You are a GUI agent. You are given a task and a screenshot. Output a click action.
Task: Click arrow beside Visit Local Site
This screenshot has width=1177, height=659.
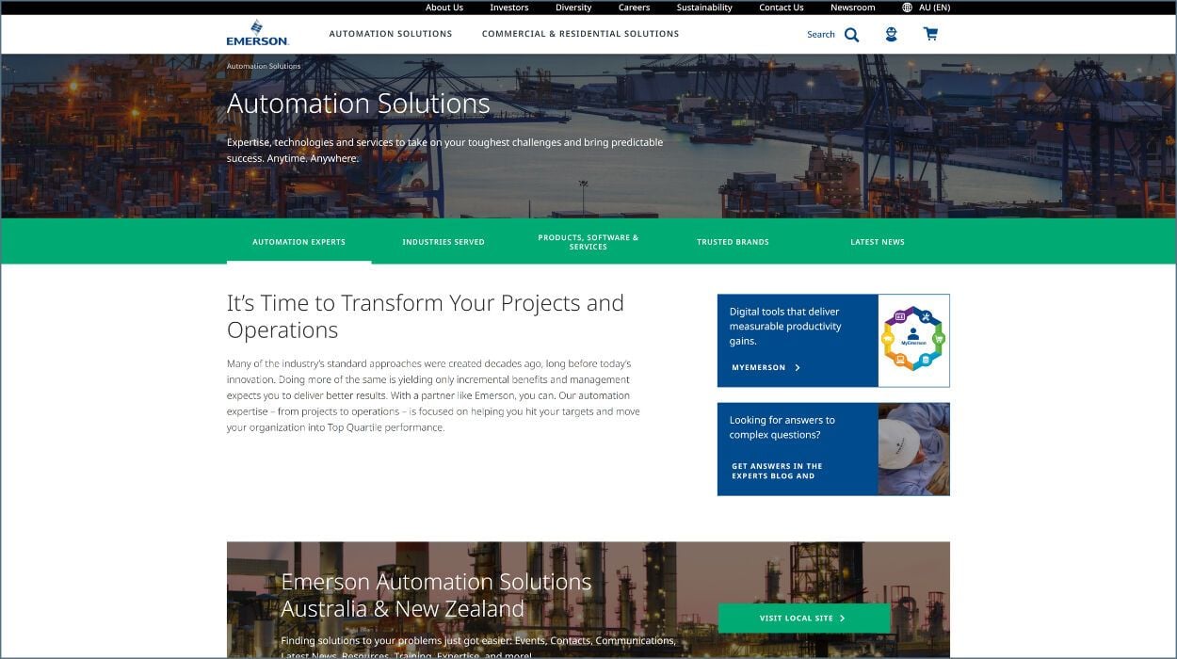[842, 619]
